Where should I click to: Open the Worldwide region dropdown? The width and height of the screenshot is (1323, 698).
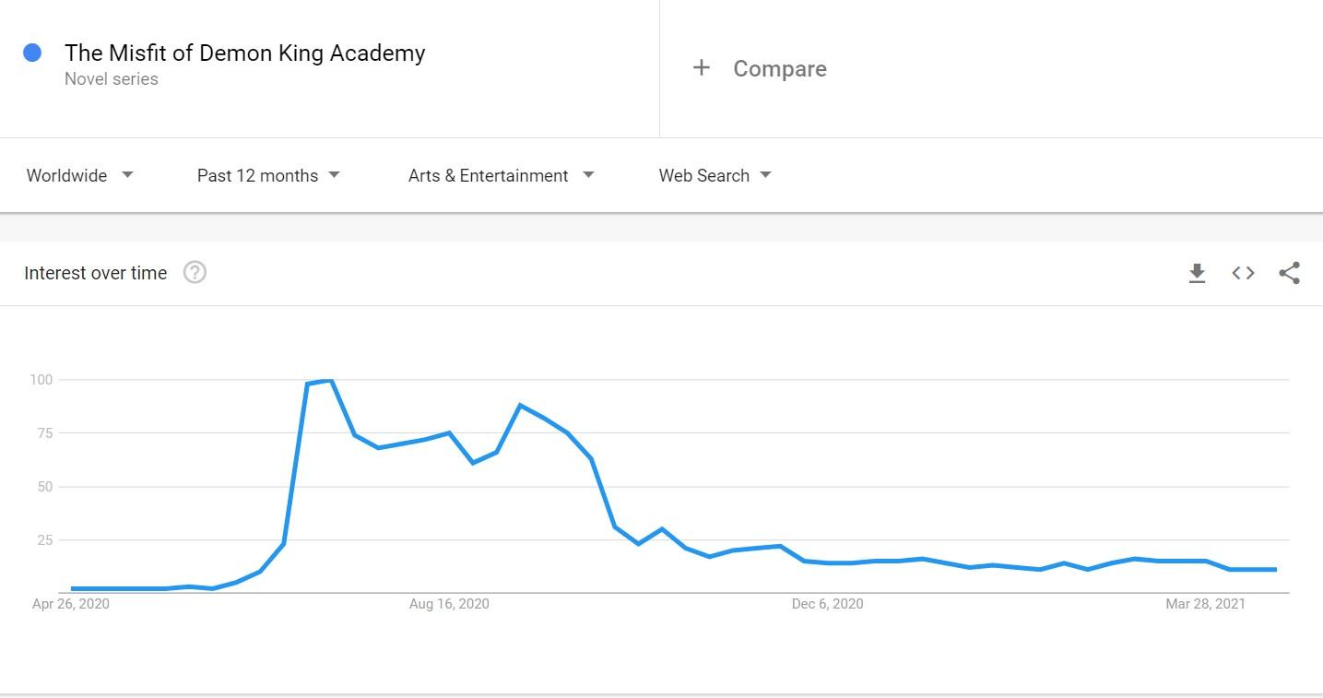[80, 175]
